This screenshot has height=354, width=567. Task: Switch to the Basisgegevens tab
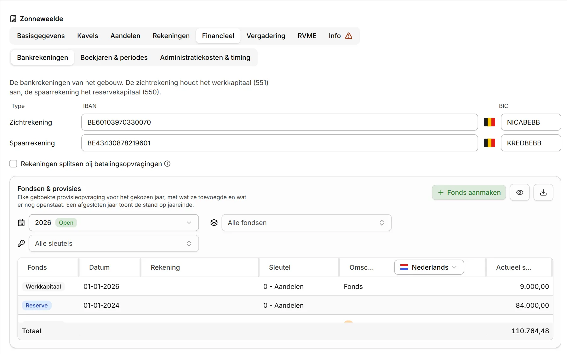tap(41, 36)
